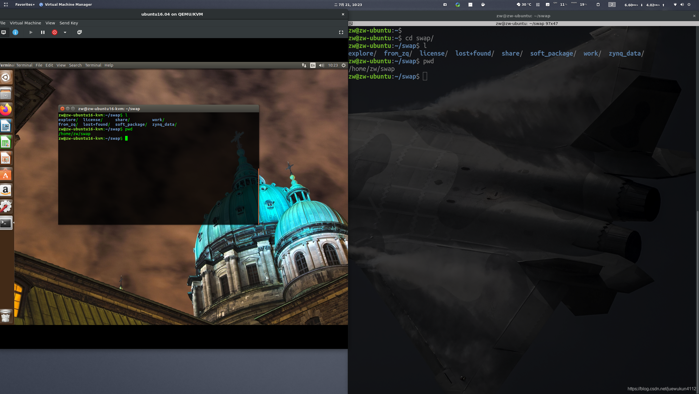
Task: Open guest Terminal menu next to Search
Action: click(x=93, y=65)
